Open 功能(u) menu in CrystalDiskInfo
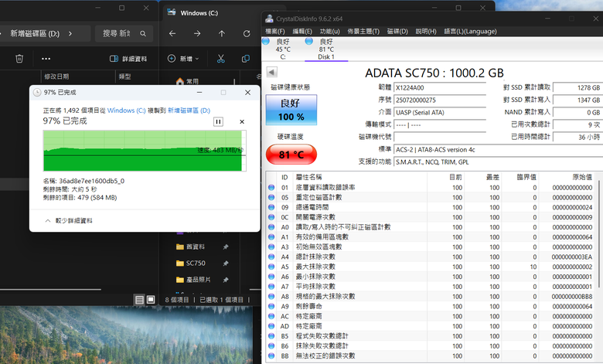 pyautogui.click(x=329, y=32)
